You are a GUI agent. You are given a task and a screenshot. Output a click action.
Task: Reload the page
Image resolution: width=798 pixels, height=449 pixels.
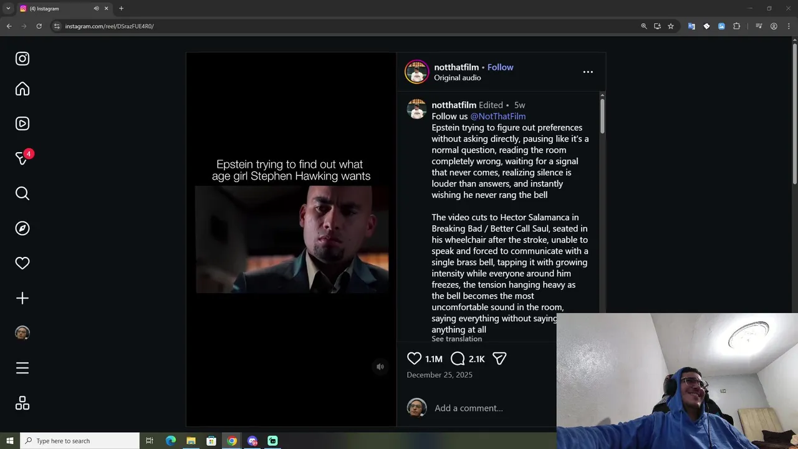[x=39, y=26]
